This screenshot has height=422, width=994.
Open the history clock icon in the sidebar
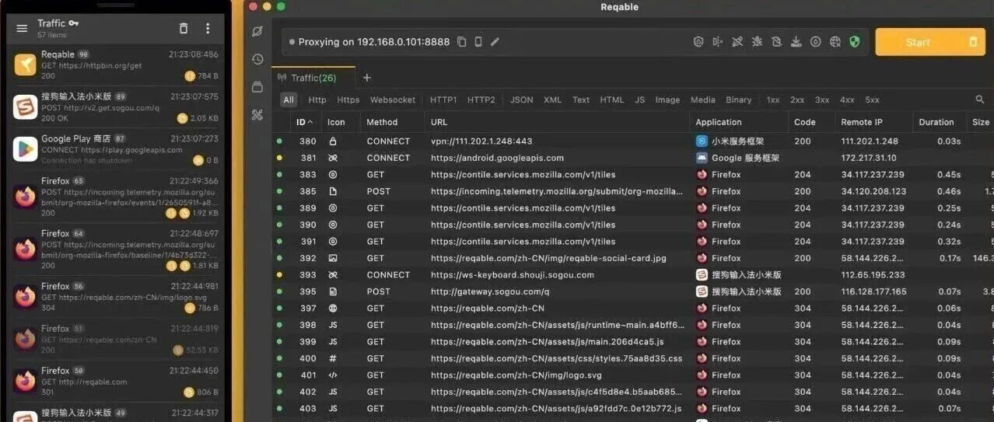257,59
